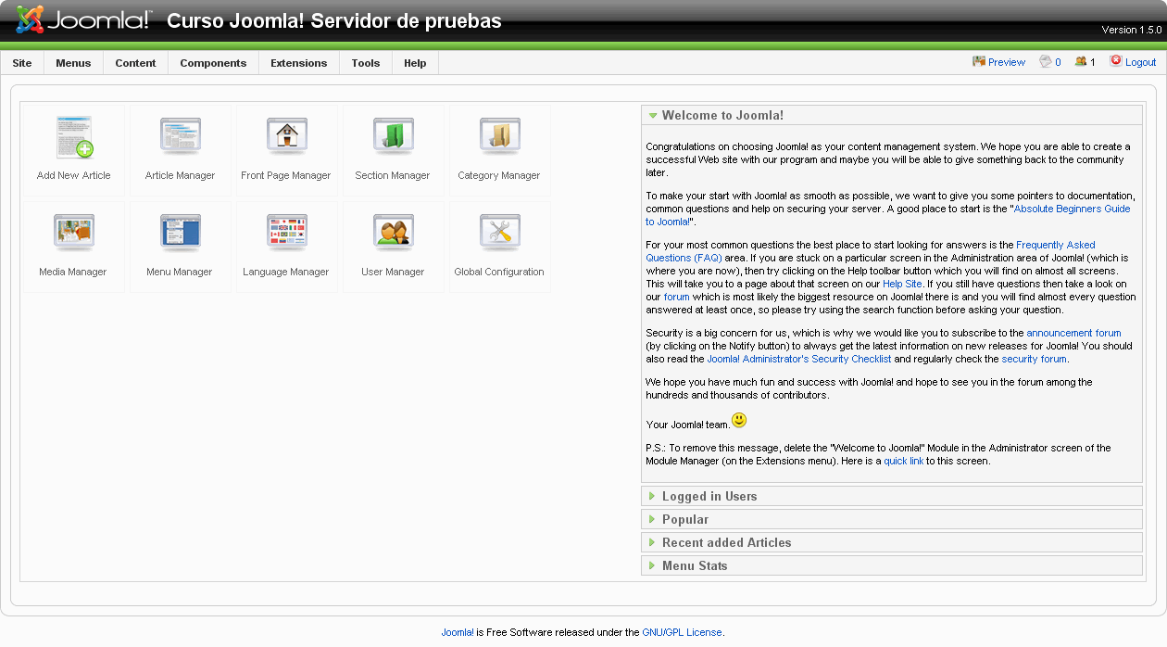1167x647 pixels.
Task: Collapse the Welcome to Joomla! panel
Action: click(x=722, y=116)
